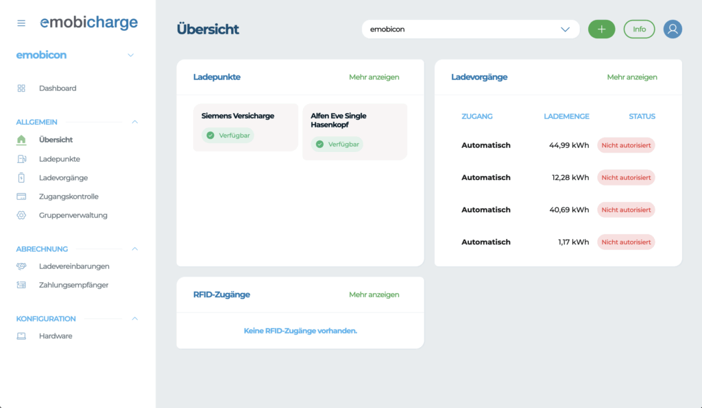Screen dimensions: 702x408
Task: Collapse the ALLGEMEIN section
Action: click(x=134, y=122)
